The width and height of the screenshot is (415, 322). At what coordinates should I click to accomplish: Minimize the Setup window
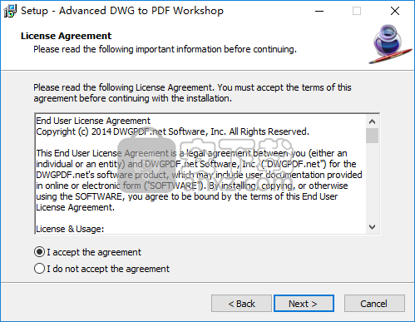click(x=319, y=11)
